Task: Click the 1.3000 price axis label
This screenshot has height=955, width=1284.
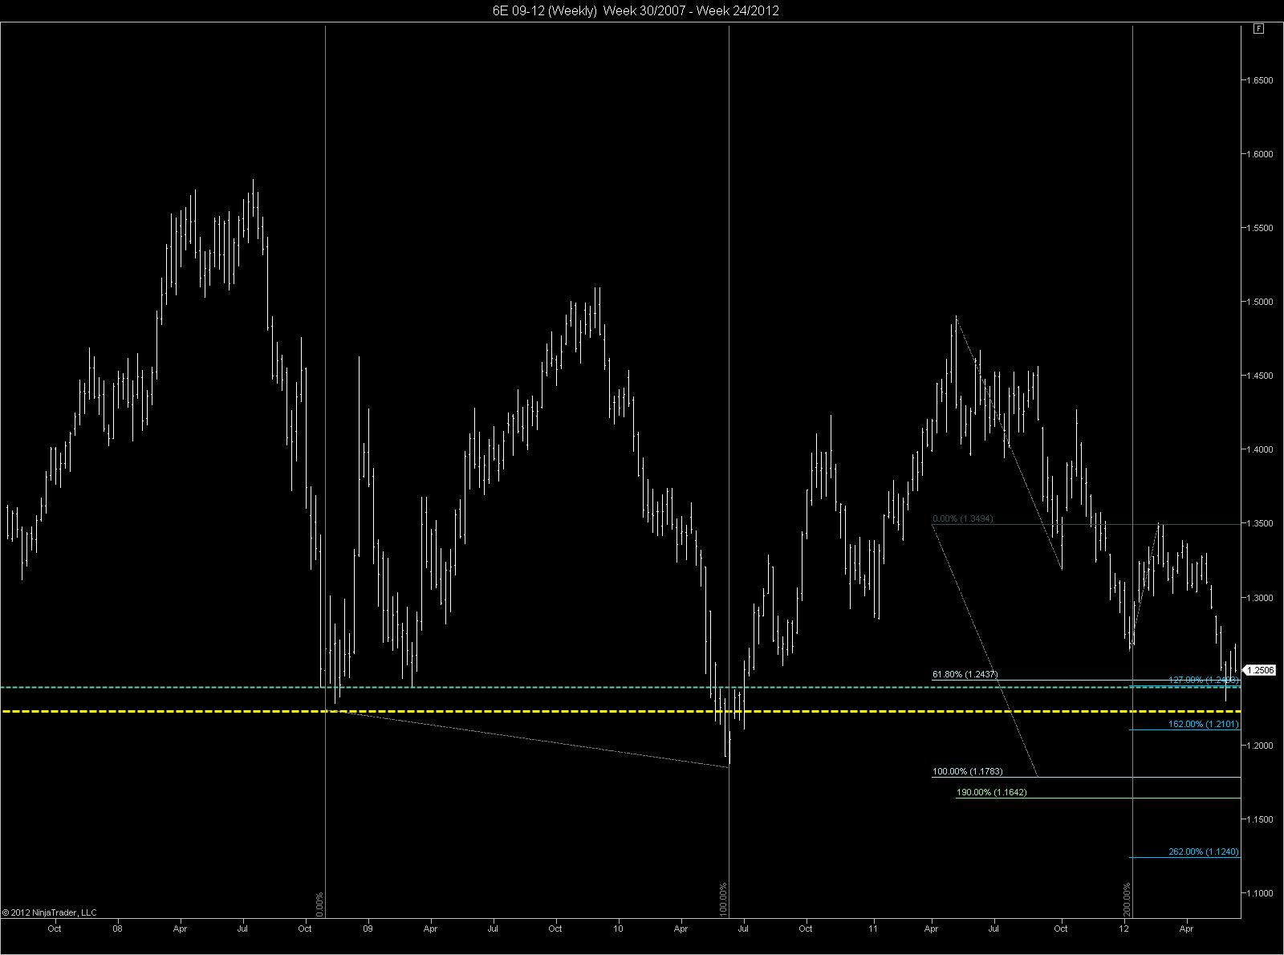Action: point(1260,598)
